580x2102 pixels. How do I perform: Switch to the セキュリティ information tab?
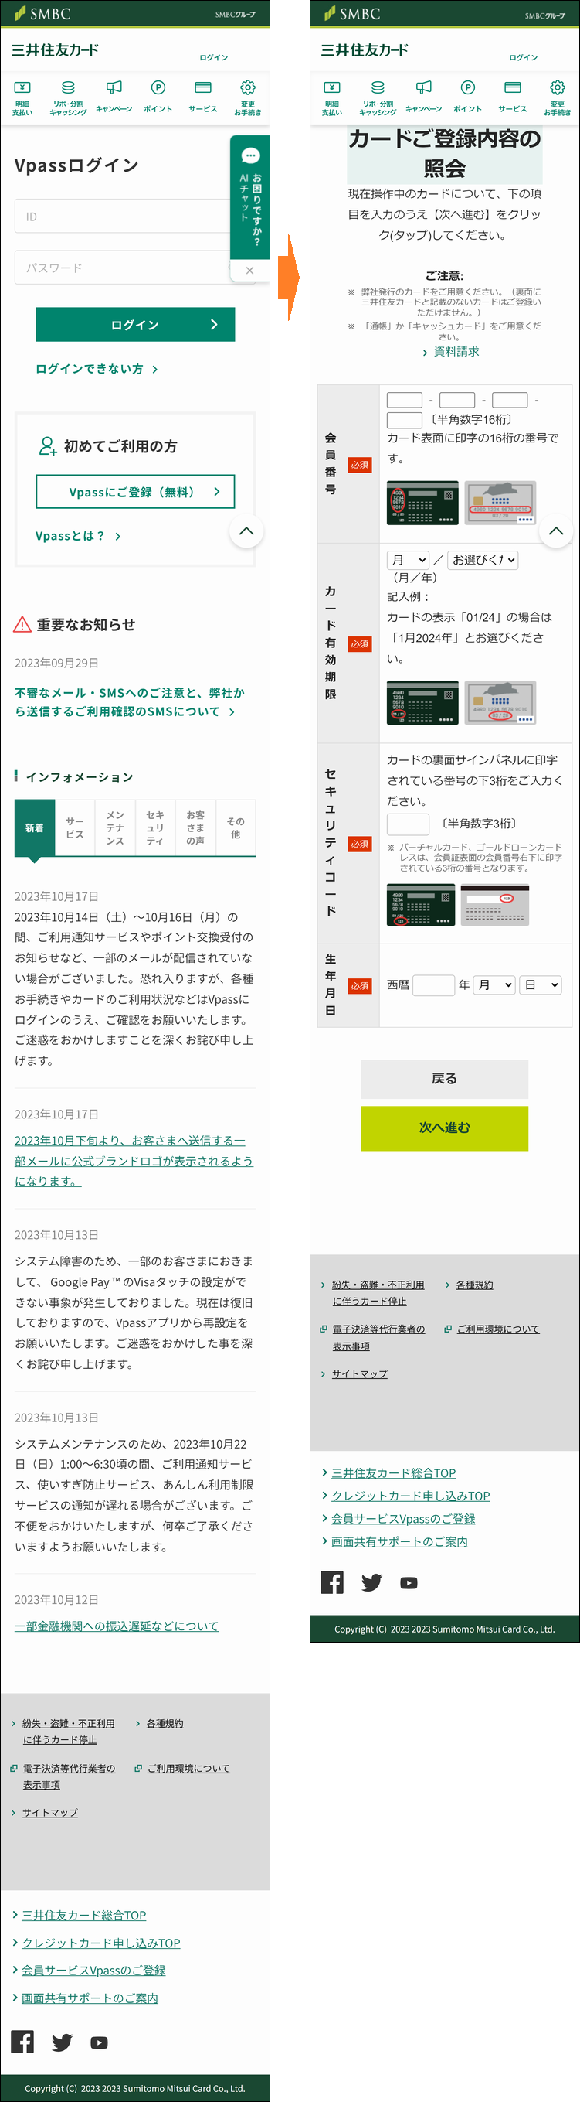tap(154, 827)
